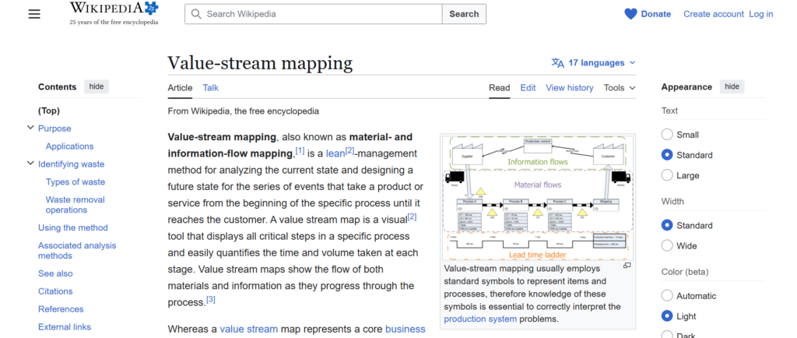Image resolution: width=797 pixels, height=338 pixels.
Task: Click the languages translate icon
Action: [557, 63]
